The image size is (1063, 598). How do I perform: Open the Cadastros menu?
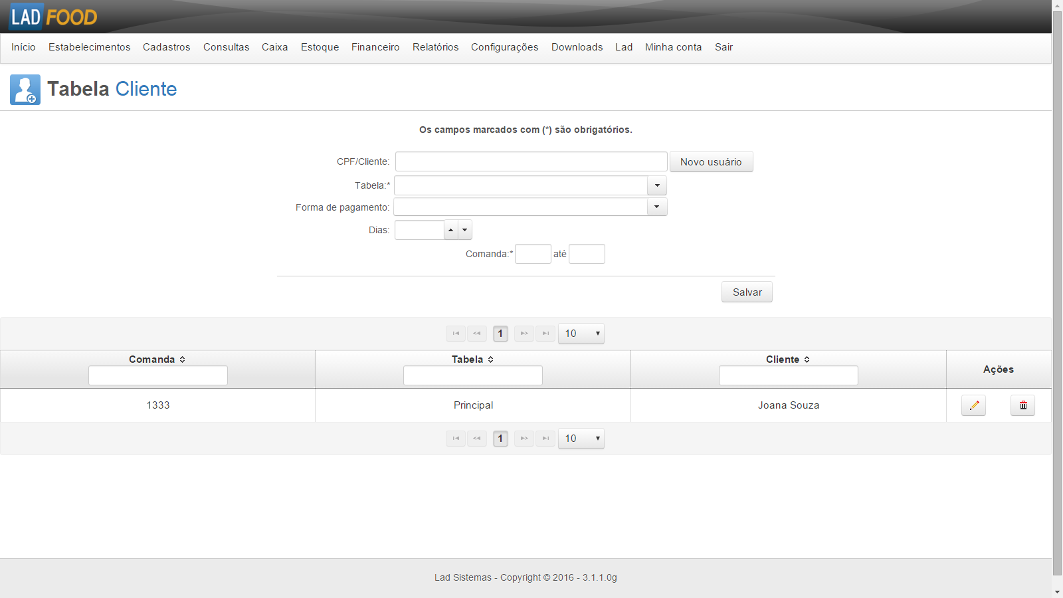(167, 47)
